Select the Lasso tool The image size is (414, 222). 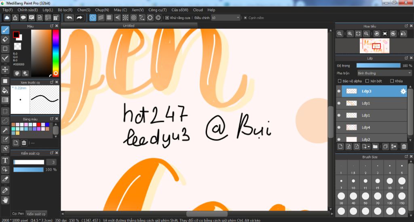click(x=5, y=121)
